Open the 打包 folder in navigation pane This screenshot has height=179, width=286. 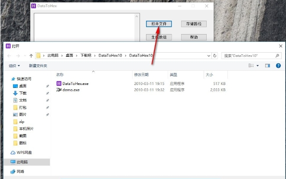pos(23,107)
